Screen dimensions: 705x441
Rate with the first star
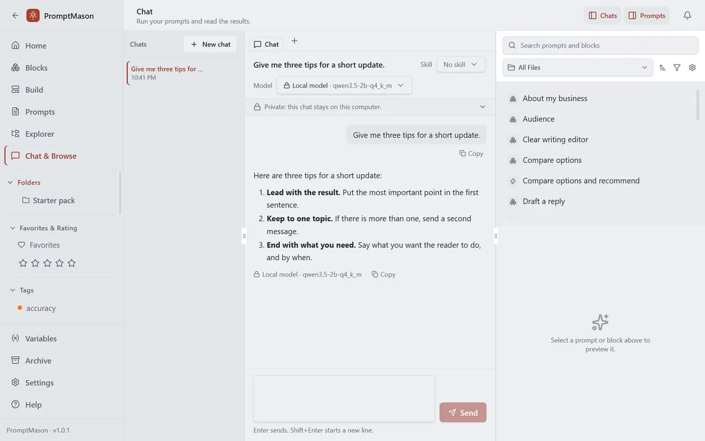(23, 263)
